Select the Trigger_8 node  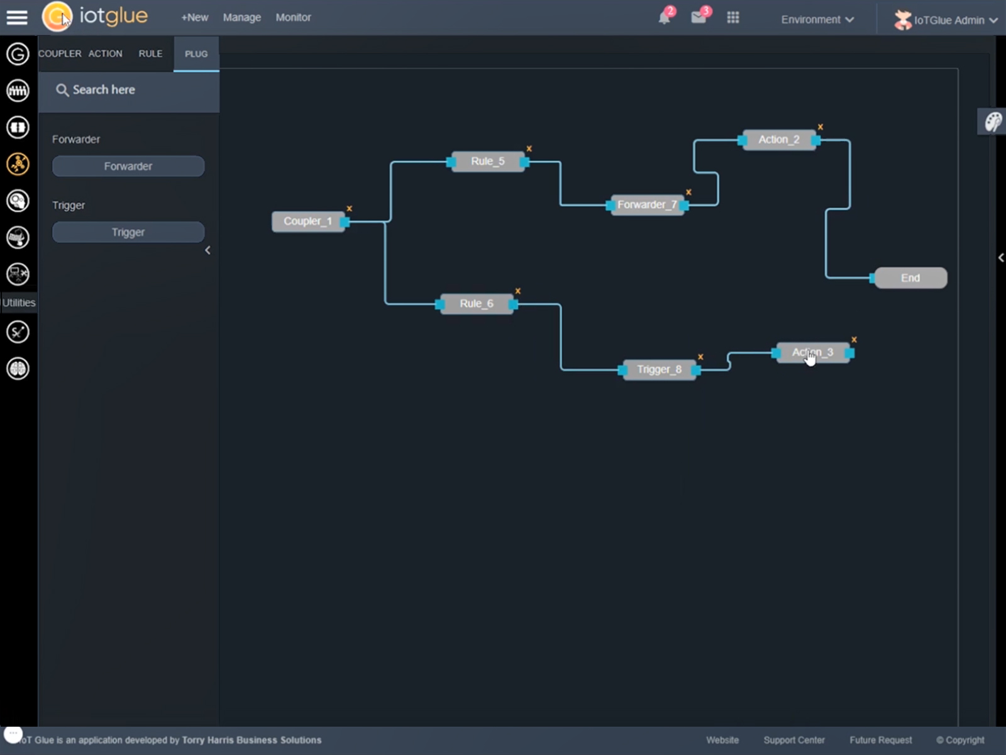659,370
